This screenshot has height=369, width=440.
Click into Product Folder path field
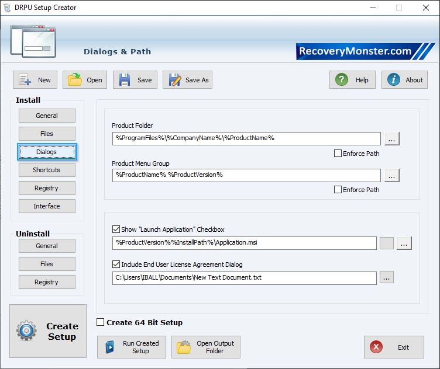[x=246, y=138]
